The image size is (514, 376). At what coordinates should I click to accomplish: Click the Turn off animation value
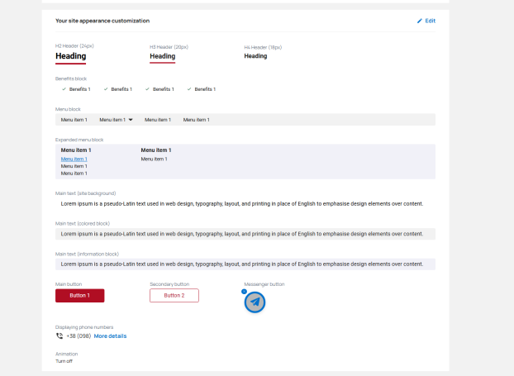pyautogui.click(x=64, y=361)
